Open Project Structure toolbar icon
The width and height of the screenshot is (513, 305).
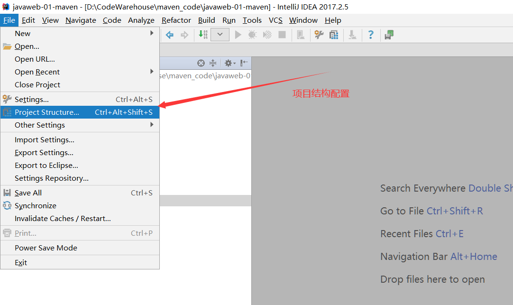(334, 35)
